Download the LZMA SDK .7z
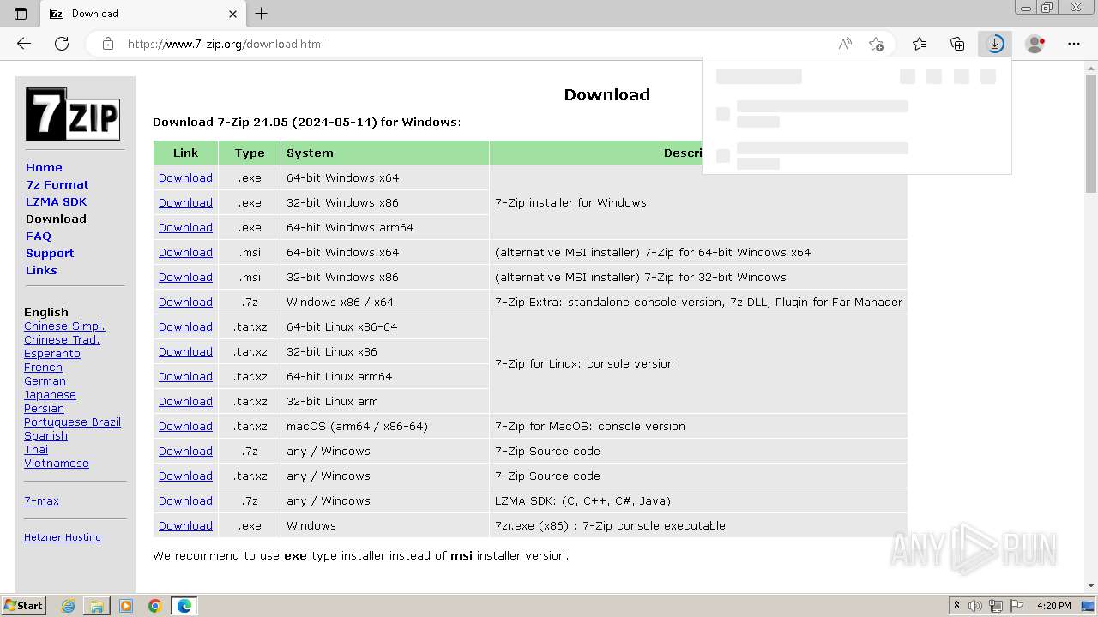 click(185, 500)
